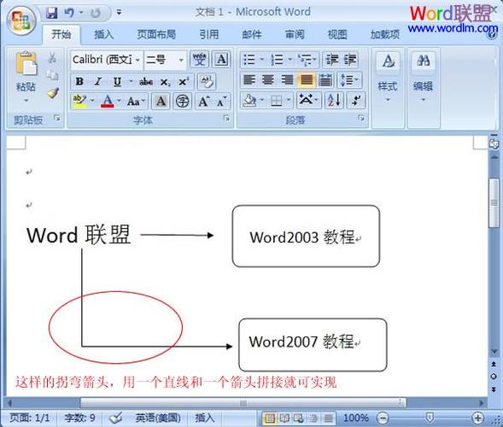This screenshot has width=503, height=427.
Task: Click the Sort A-Z icon
Action: 334,101
